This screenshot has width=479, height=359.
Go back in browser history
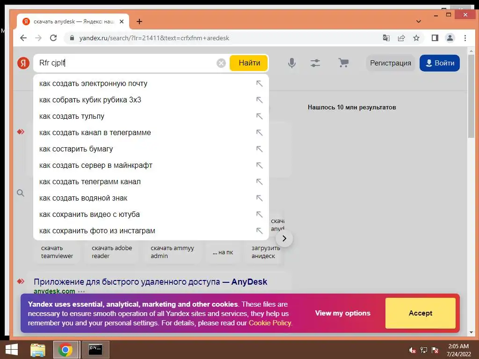[23, 38]
